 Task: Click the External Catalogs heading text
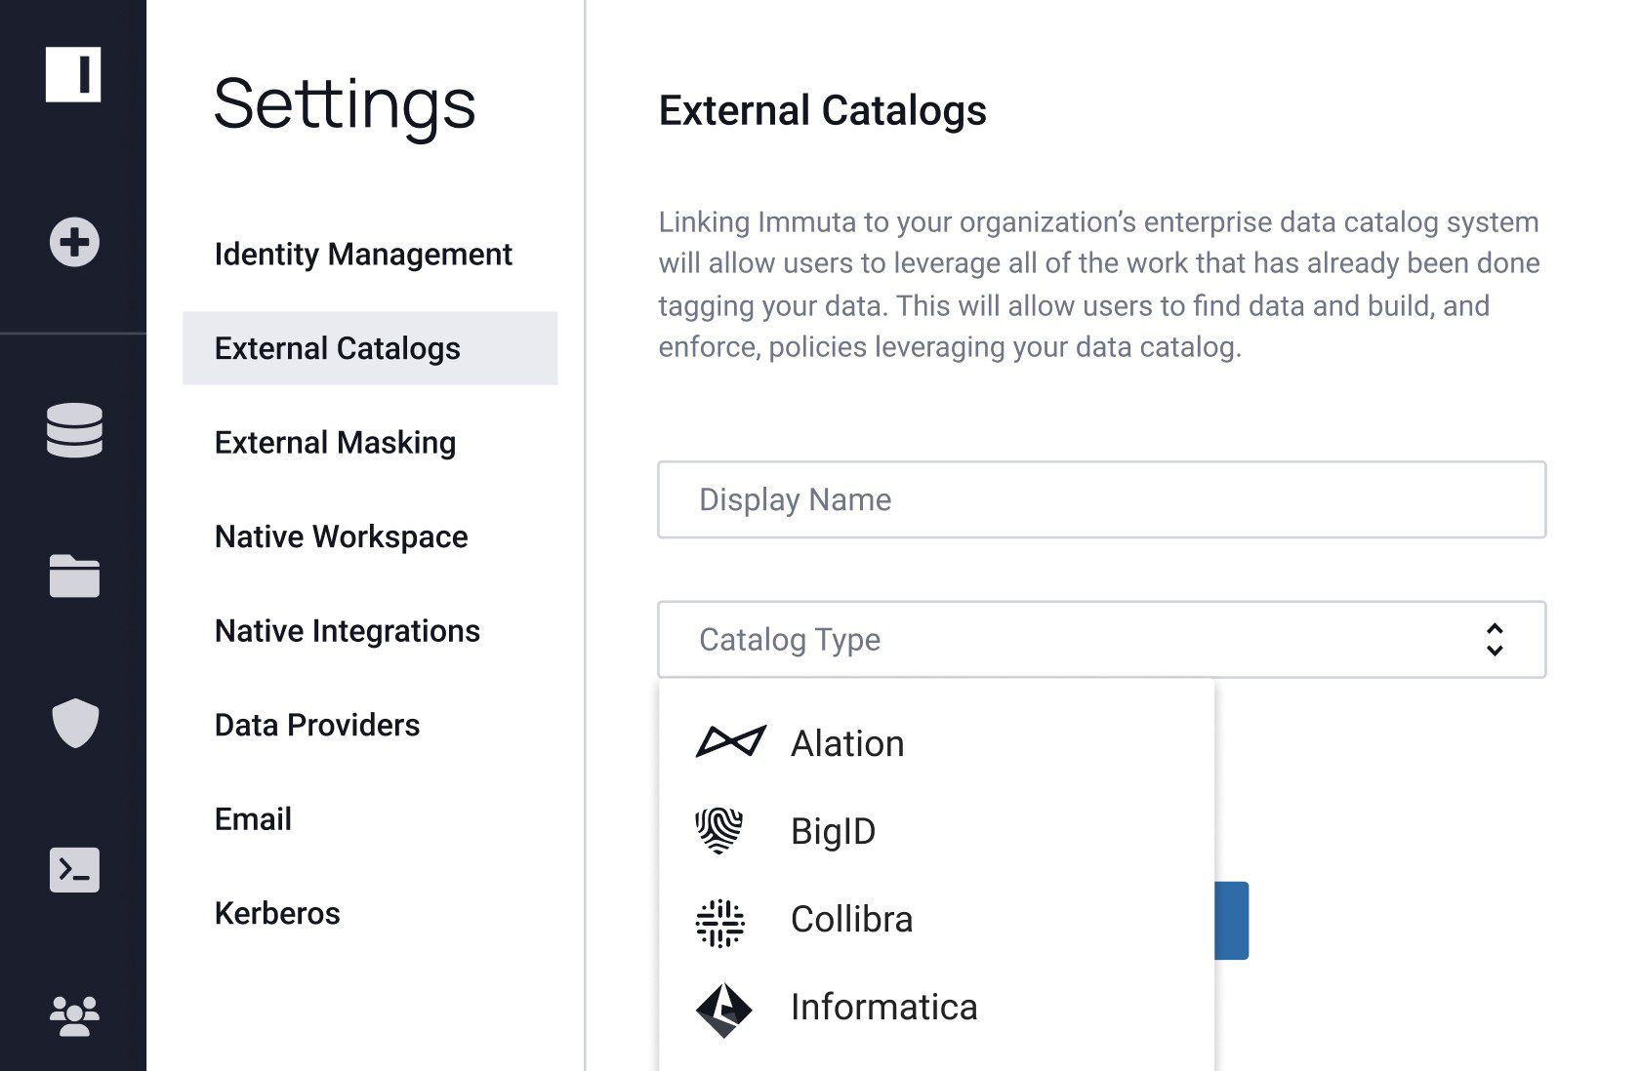822,110
